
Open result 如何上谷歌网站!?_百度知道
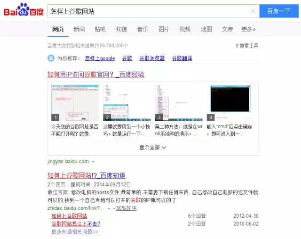pos(87,175)
